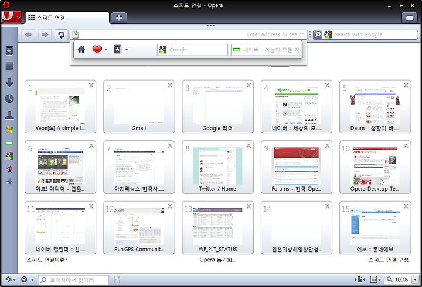Screen dimensions: 422x287
Task: Open the Opera 동기화.. link
Action: click(x=217, y=260)
